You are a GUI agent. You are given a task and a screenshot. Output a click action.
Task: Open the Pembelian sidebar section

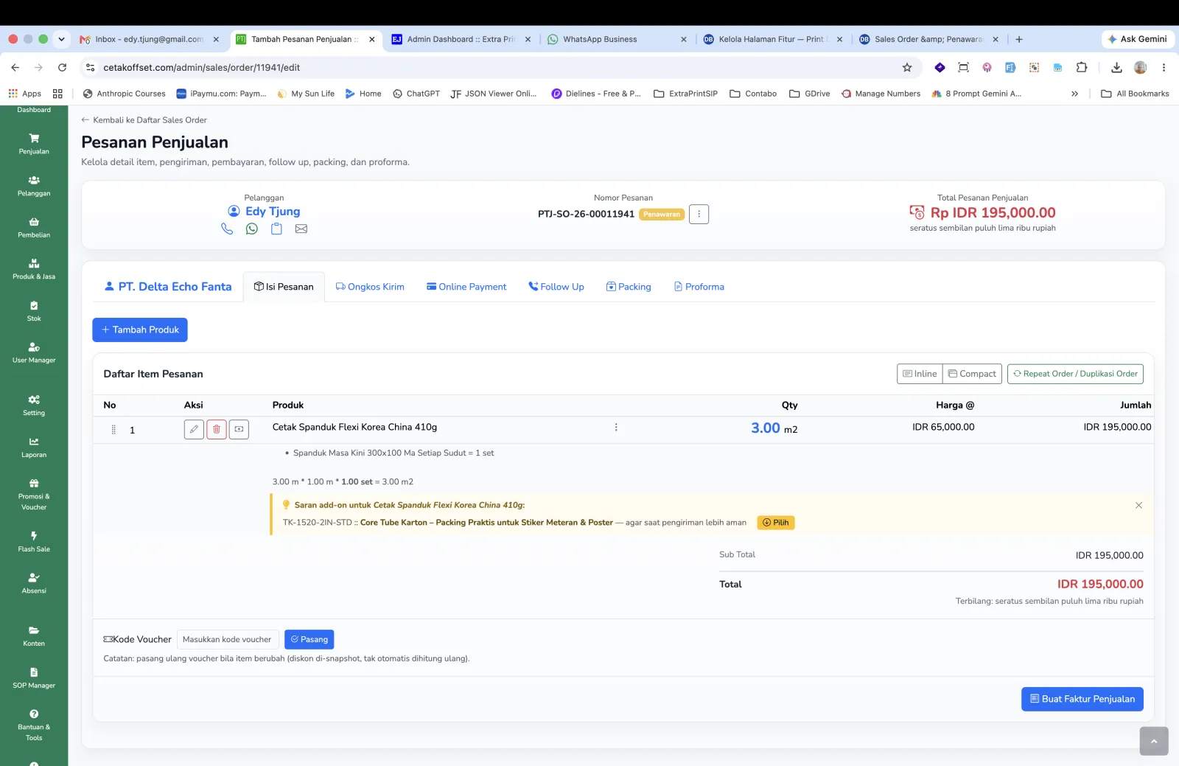(x=34, y=228)
